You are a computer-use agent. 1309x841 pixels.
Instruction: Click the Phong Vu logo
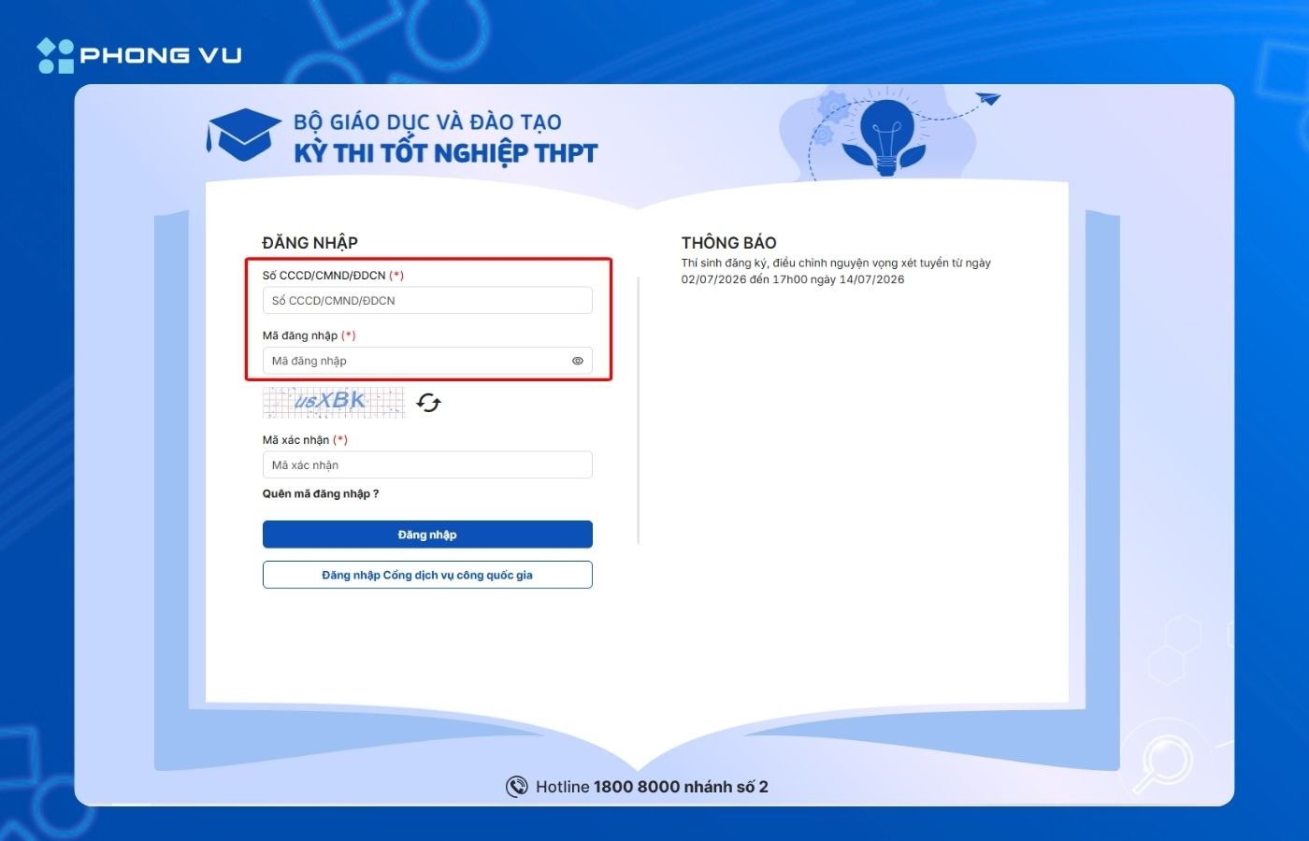pos(139,55)
